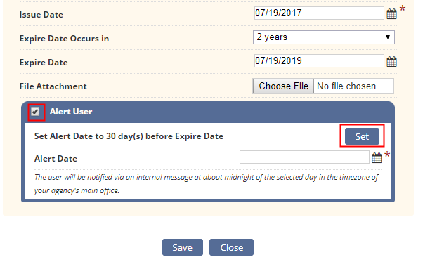Uncheck the Alert User checkbox
This screenshot has height=262, width=430.
pos(35,112)
